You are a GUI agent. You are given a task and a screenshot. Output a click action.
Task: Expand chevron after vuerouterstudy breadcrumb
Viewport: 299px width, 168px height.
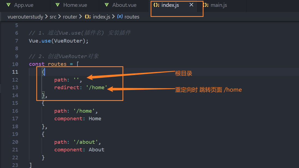(x=47, y=17)
